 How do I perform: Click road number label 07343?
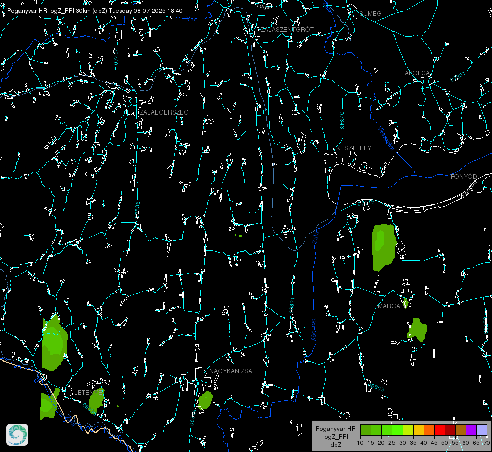(x=342, y=121)
